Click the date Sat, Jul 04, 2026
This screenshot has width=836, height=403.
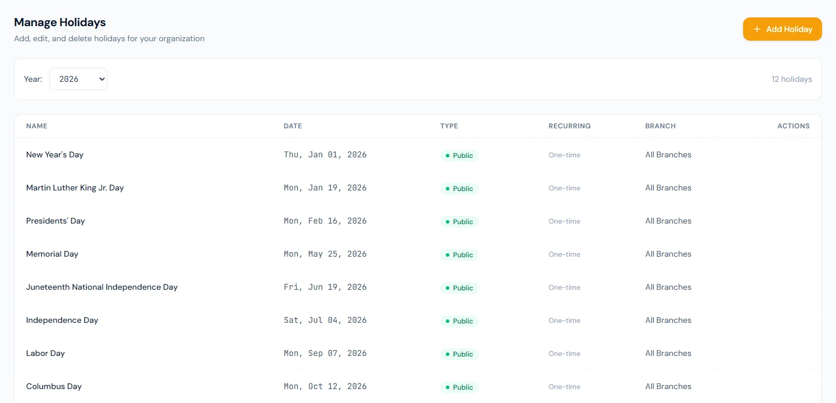pyautogui.click(x=325, y=320)
